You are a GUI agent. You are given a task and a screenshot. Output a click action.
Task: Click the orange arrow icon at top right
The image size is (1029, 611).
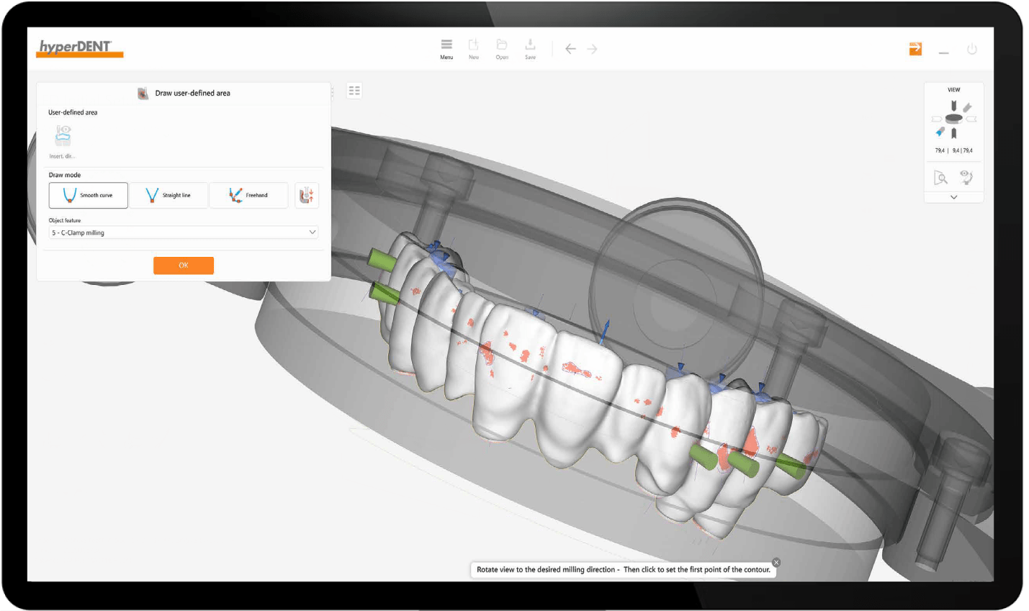pos(915,49)
